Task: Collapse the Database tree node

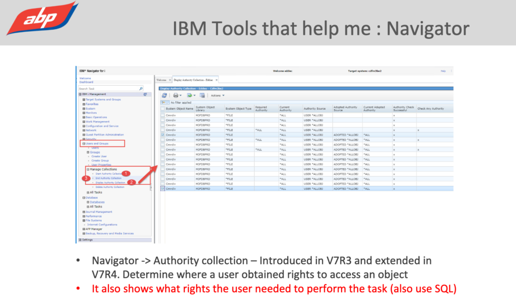Action: click(x=84, y=198)
